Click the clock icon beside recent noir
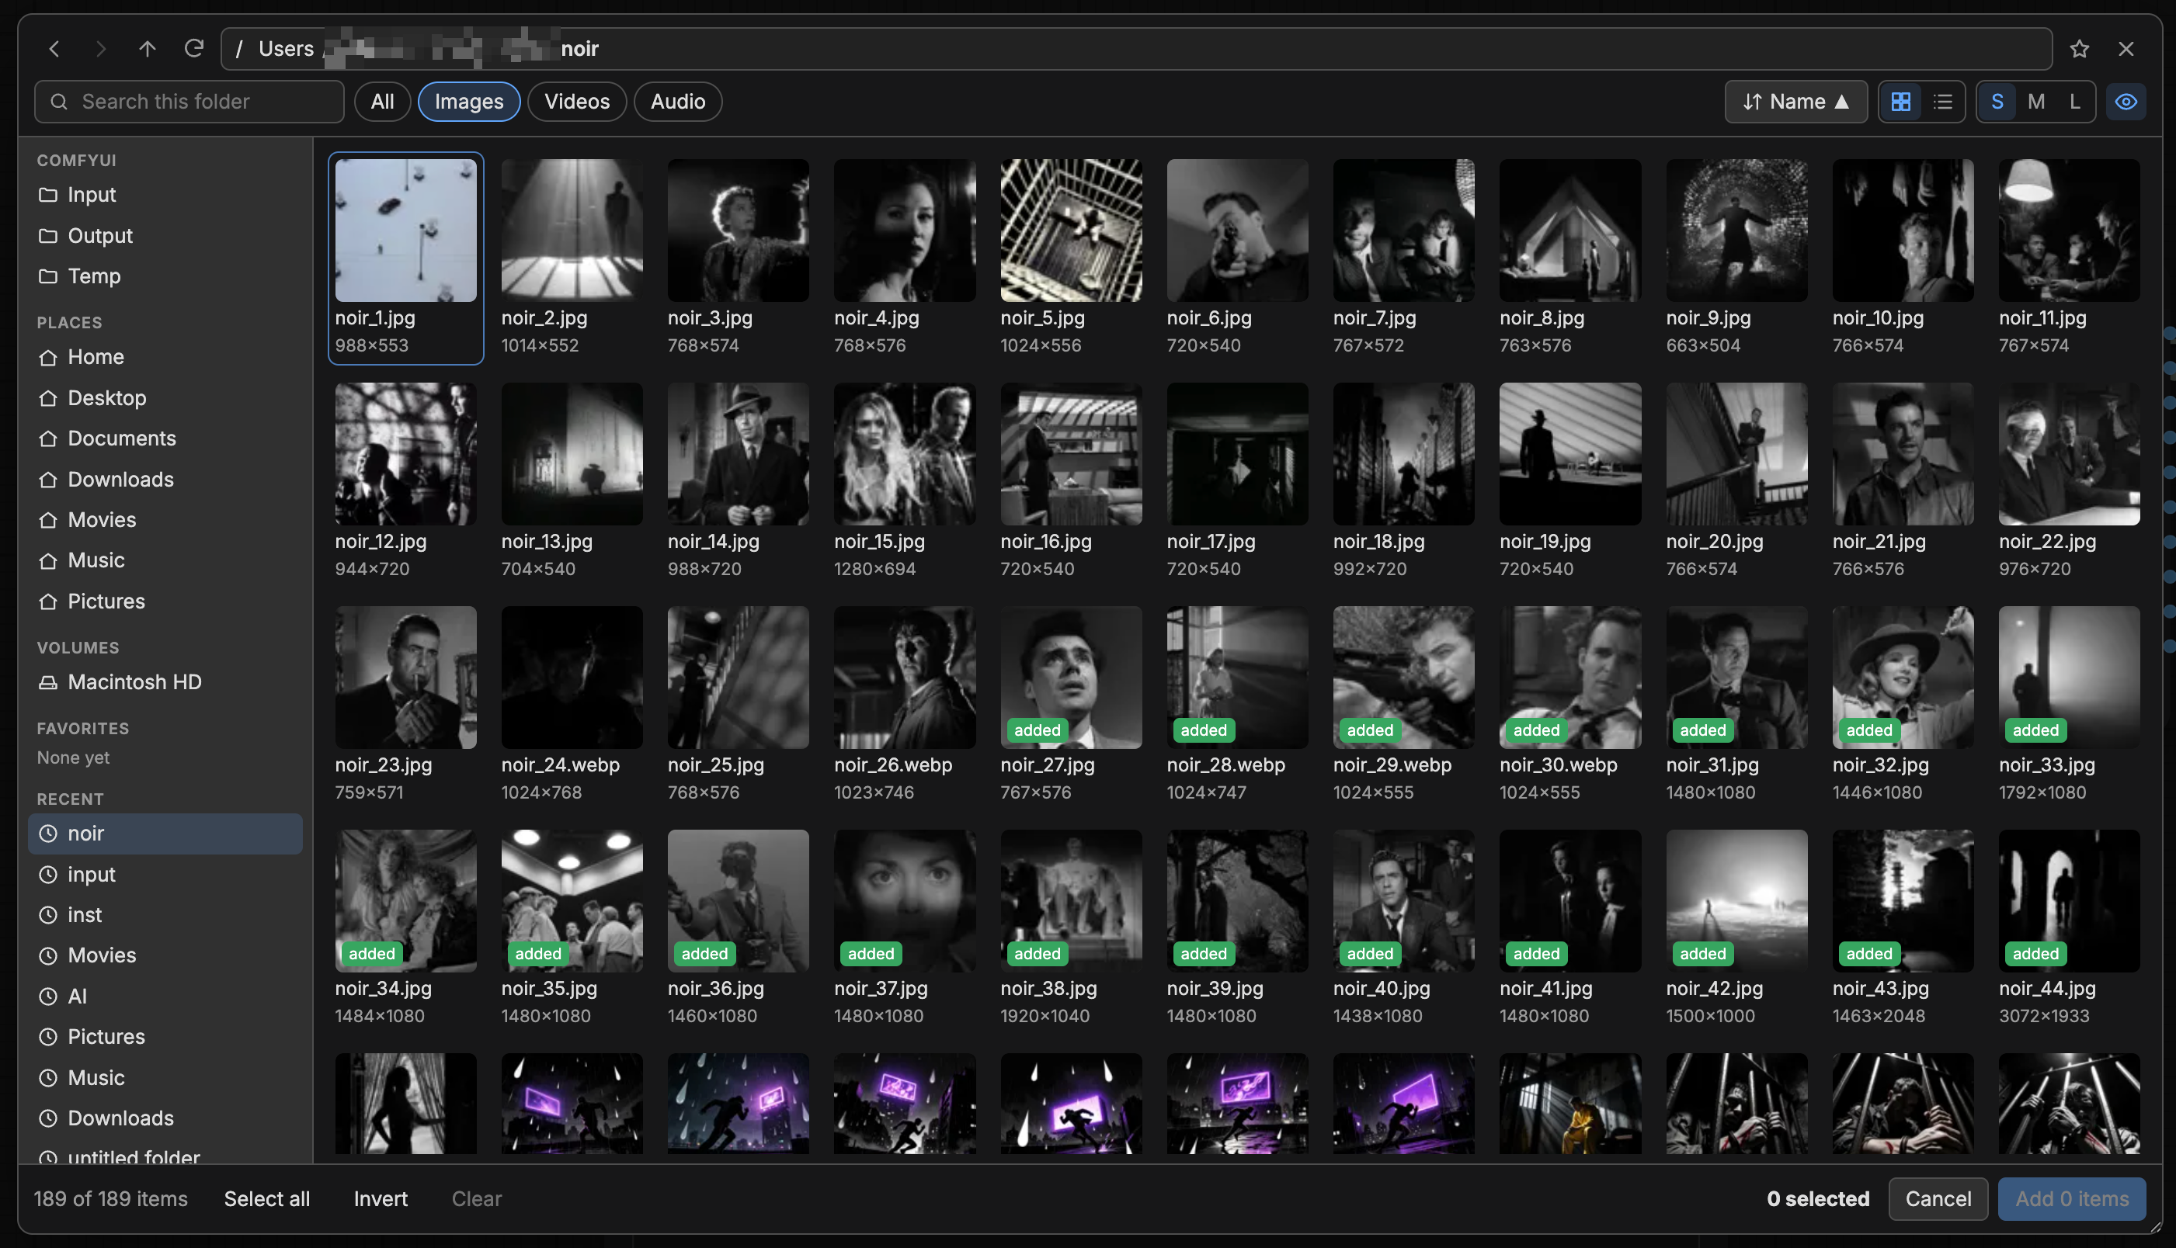This screenshot has width=2176, height=1248. click(48, 833)
